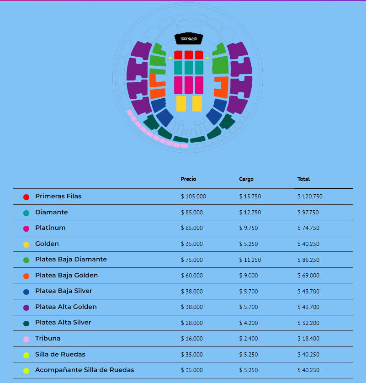Click the teal Diamante legend dot
Image resolution: width=366 pixels, height=383 pixels.
coord(26,213)
